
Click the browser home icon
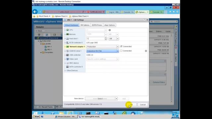coord(170,12)
